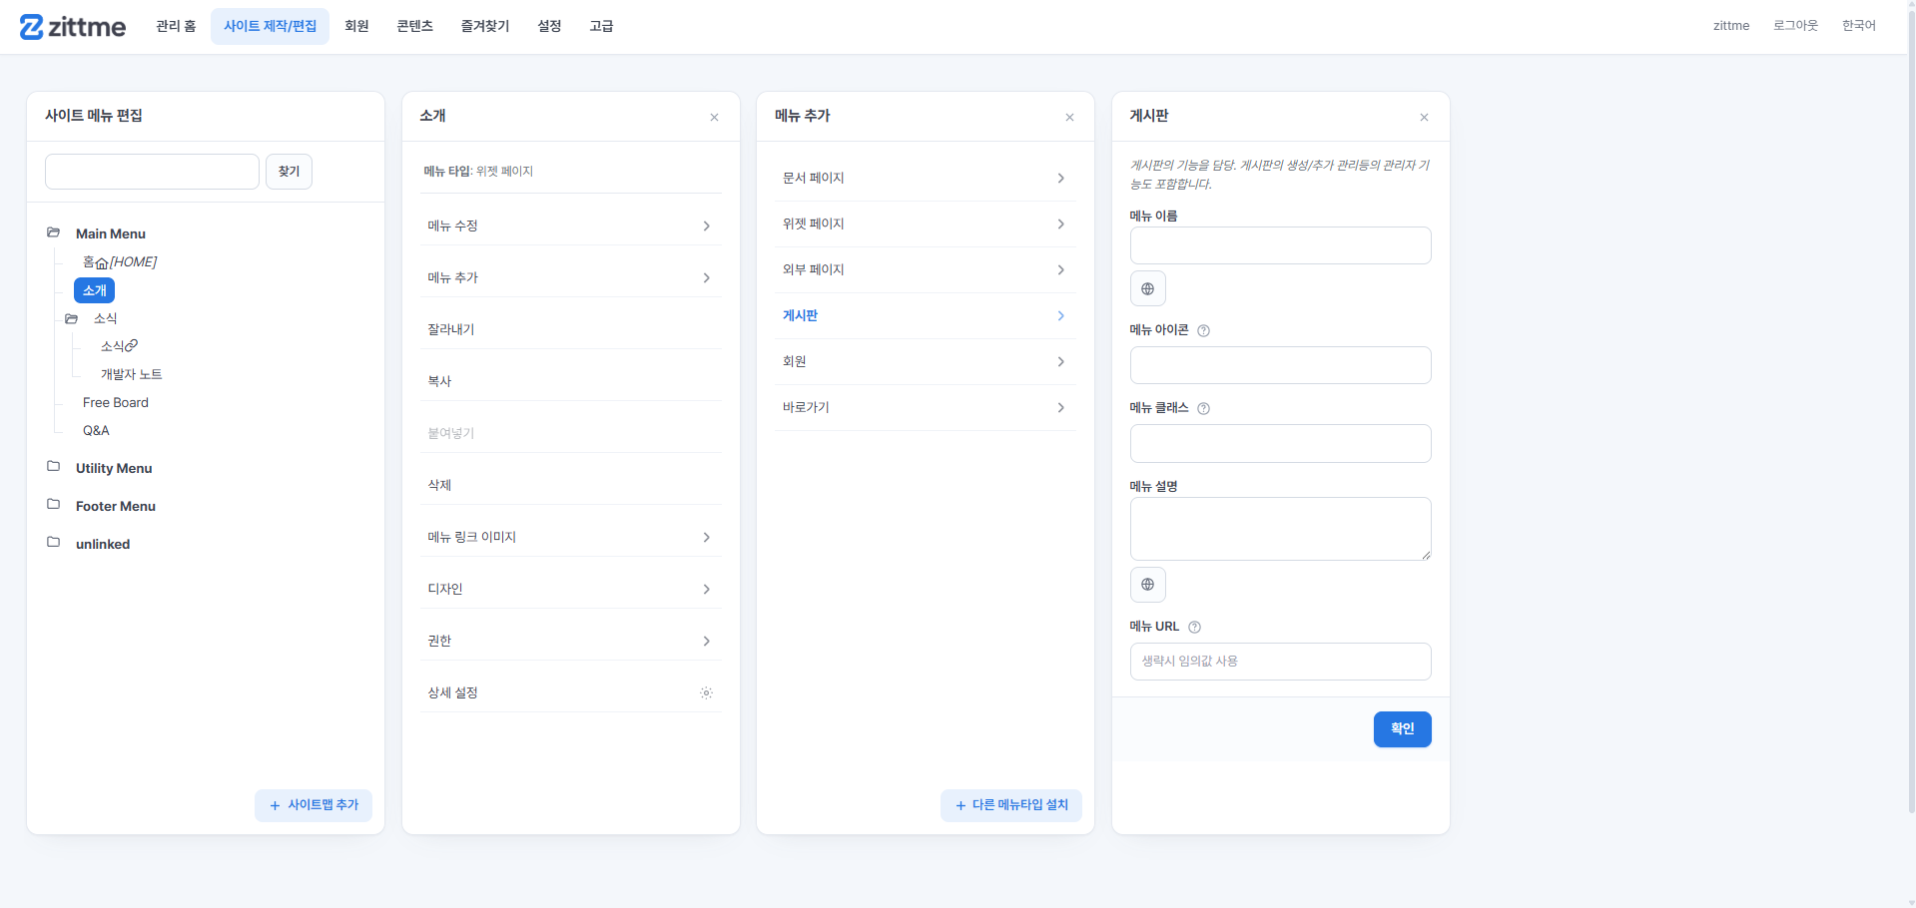The height and width of the screenshot is (908, 1916).
Task: Close the 게시판 panel
Action: (1424, 118)
